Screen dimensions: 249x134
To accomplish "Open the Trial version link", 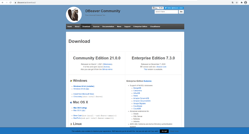I will (x=145, y=69).
